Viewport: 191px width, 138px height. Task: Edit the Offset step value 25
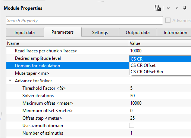tap(132, 118)
